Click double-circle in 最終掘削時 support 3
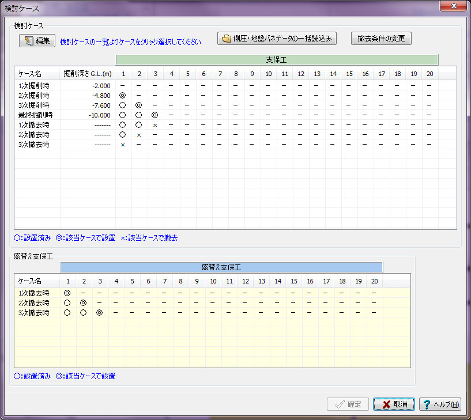 (x=155, y=115)
